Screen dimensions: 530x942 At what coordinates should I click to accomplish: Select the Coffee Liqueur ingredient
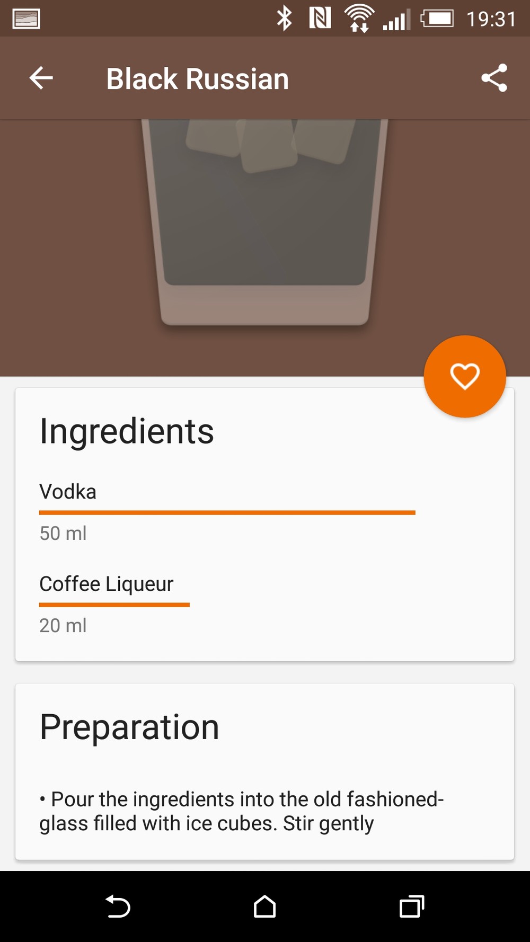click(x=106, y=584)
